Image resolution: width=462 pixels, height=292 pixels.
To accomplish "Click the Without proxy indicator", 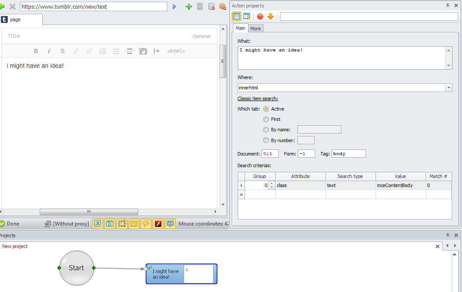I will point(67,224).
